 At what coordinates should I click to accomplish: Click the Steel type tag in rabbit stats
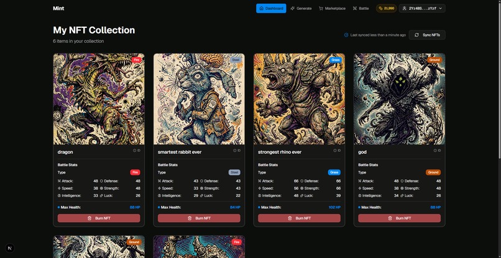pos(234,172)
